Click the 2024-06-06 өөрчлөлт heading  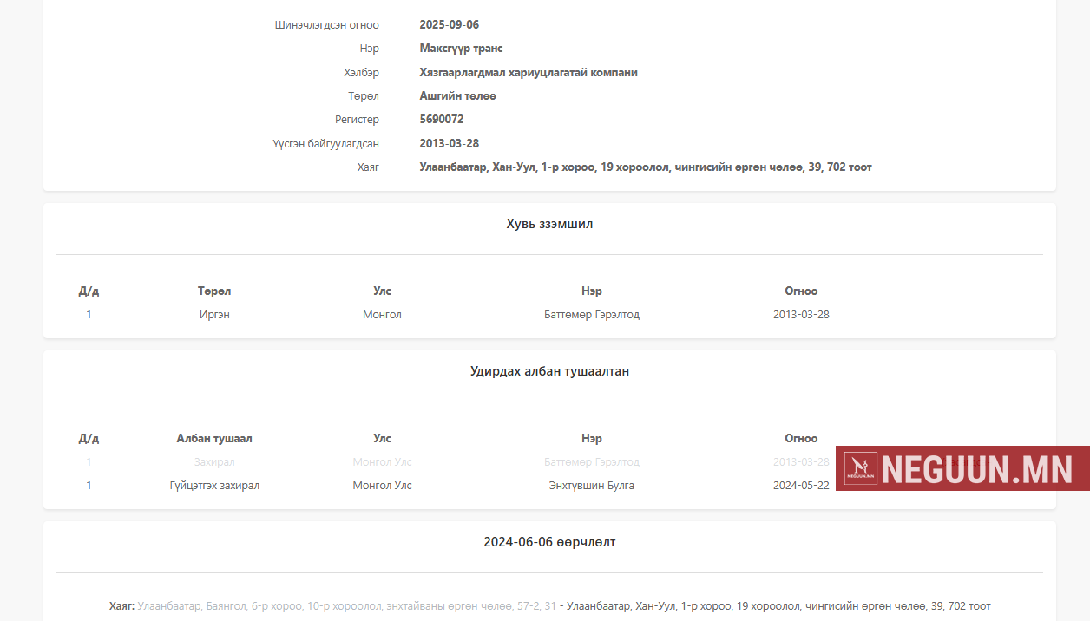pyautogui.click(x=549, y=542)
